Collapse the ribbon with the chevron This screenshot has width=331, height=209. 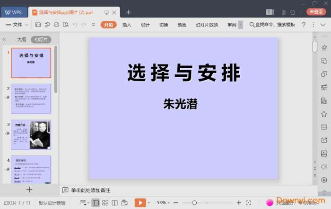[323, 25]
